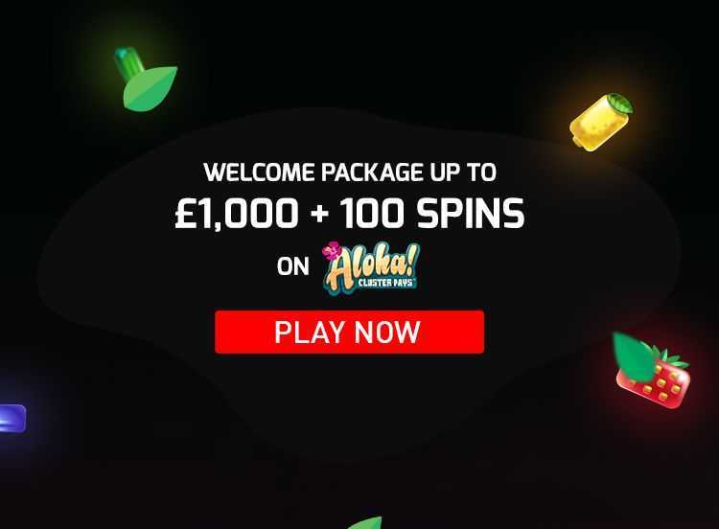The image size is (719, 529).
Task: Click the glowing yellow pineapple icon
Action: coord(601,122)
